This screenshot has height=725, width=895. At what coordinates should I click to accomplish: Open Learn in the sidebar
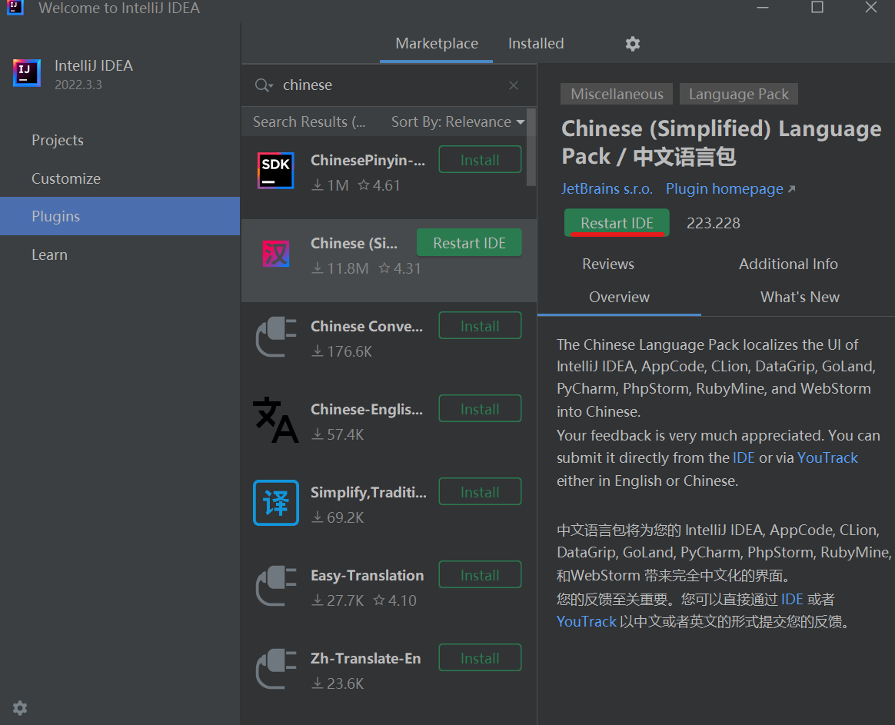120,254
